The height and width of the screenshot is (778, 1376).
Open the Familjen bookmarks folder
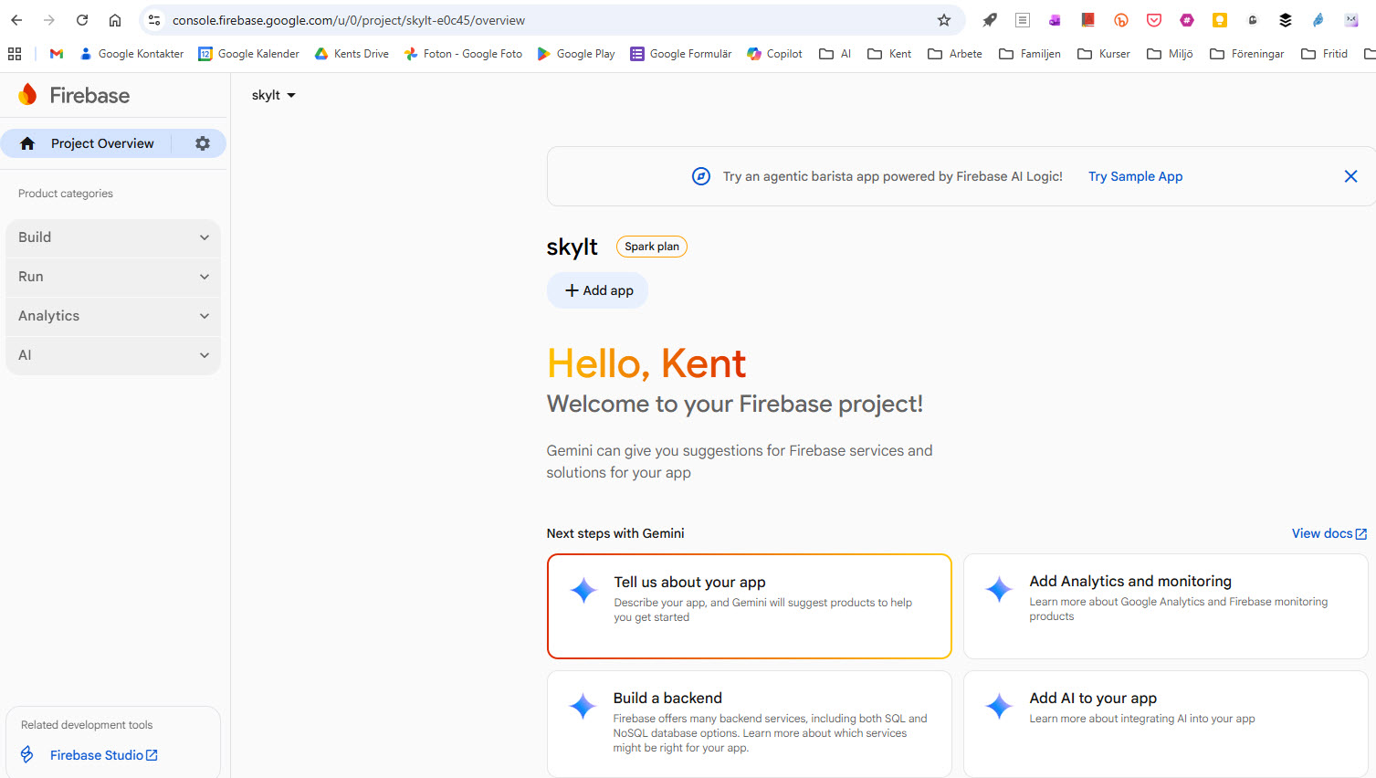(1030, 54)
